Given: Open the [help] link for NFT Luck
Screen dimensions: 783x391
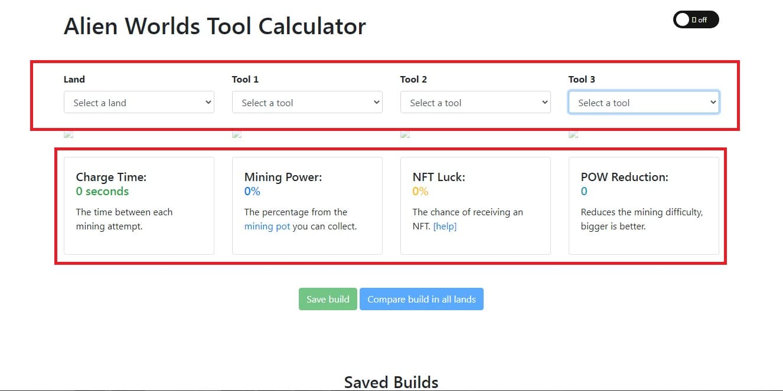Looking at the screenshot, I should [445, 226].
